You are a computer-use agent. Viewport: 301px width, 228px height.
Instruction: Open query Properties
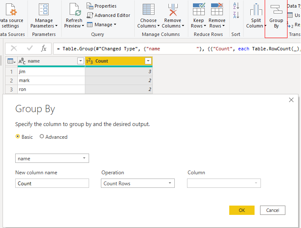point(102,6)
